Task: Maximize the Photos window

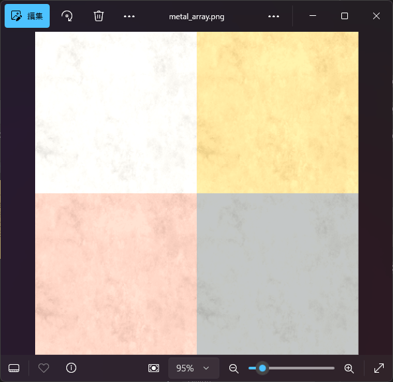Action: (345, 16)
